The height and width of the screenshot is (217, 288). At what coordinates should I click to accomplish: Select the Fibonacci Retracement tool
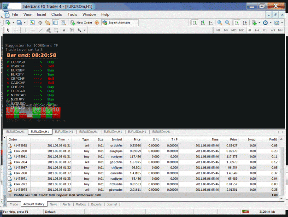click(56, 30)
